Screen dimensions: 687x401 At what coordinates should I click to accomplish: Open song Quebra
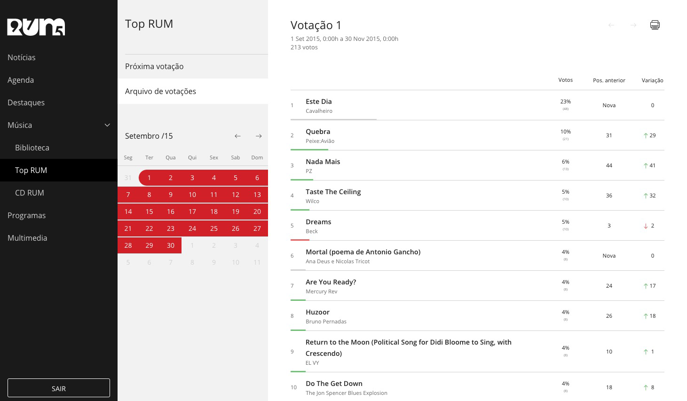[318, 132]
